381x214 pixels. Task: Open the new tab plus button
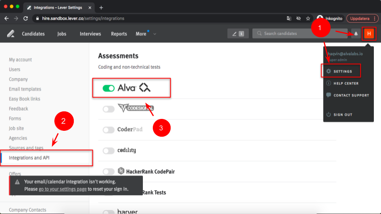point(101,8)
